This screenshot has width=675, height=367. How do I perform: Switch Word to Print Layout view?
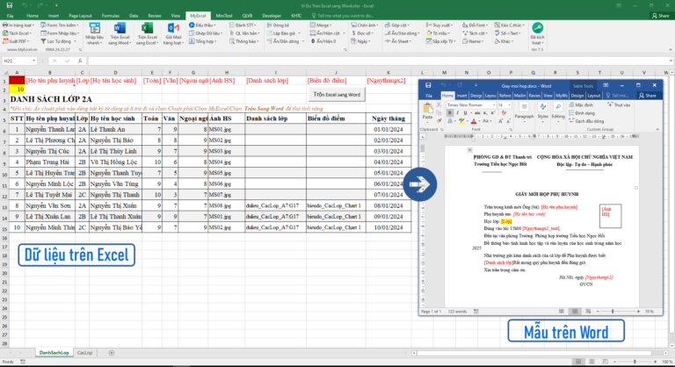click(x=575, y=311)
